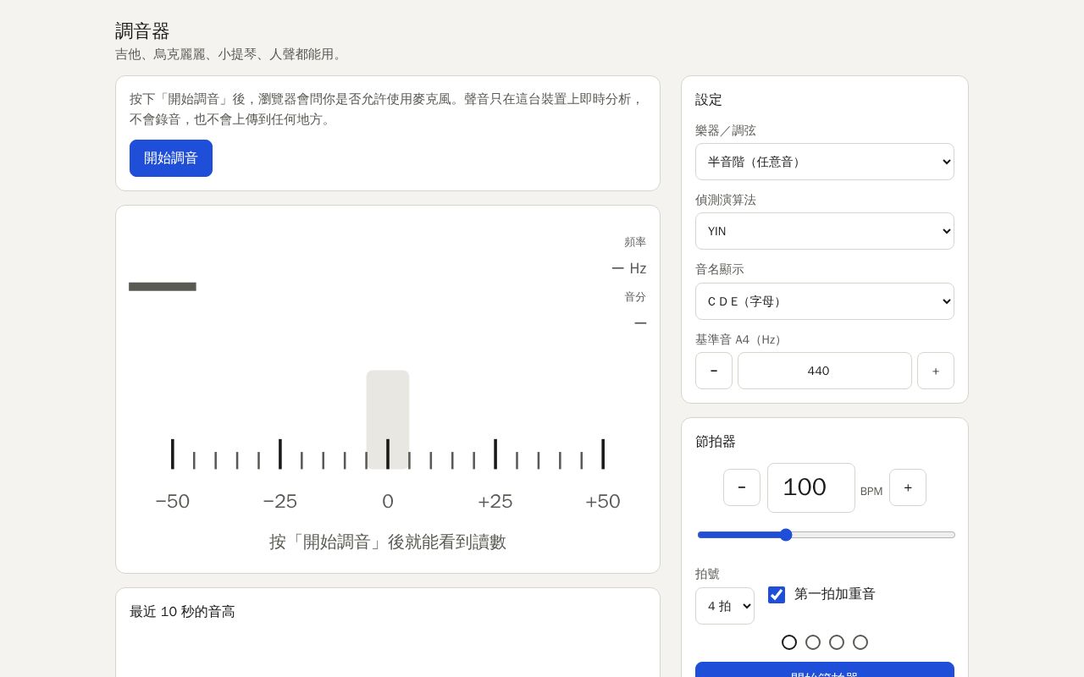
Task: Decrease the A4 reference pitch with minus
Action: click(x=714, y=371)
